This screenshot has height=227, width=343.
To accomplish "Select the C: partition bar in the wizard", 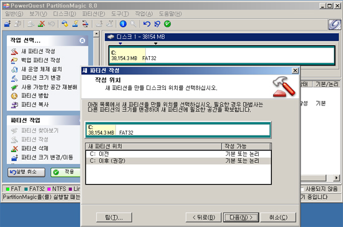I will point(178,130).
